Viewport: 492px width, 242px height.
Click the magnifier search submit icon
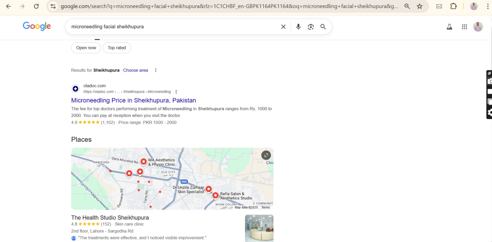(x=323, y=27)
